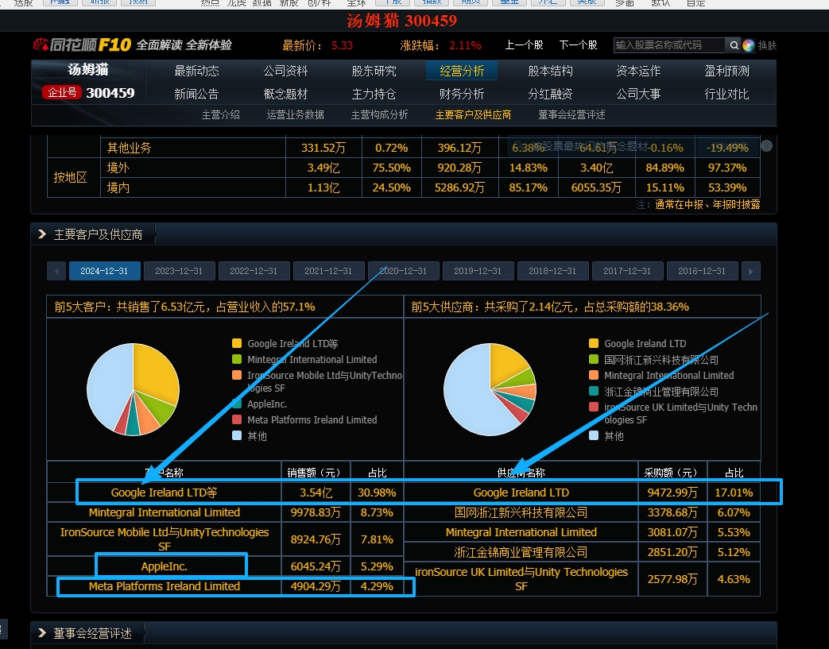Go to previous stock 上一个股
Viewport: 829px width, 649px height.
click(x=524, y=45)
